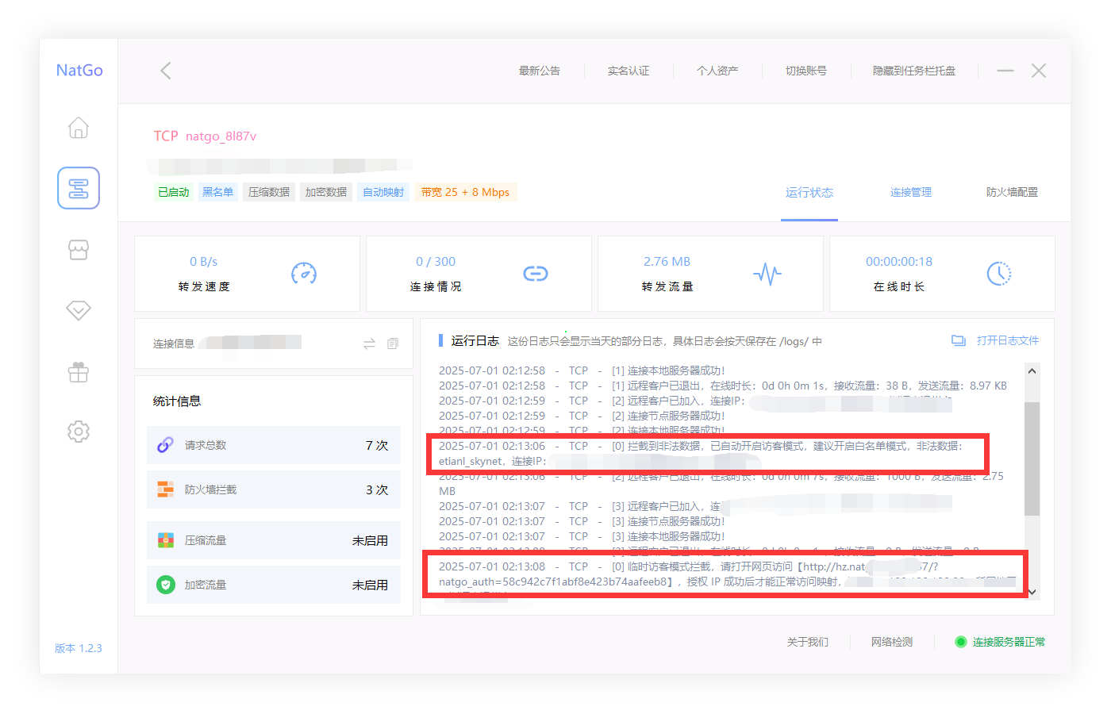The height and width of the screenshot is (714, 1111).
Task: Click the encrypted traffic green shield icon
Action: click(165, 585)
